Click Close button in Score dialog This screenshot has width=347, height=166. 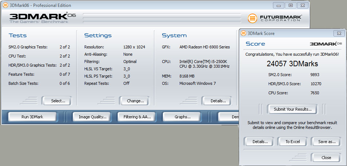326,158
